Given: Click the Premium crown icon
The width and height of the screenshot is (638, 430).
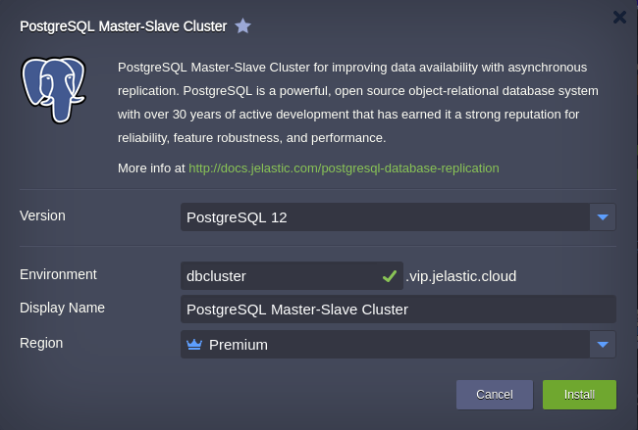Looking at the screenshot, I should point(194,345).
